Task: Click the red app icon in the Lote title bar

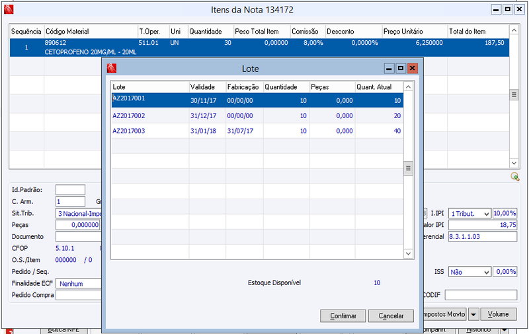Action: [112, 69]
